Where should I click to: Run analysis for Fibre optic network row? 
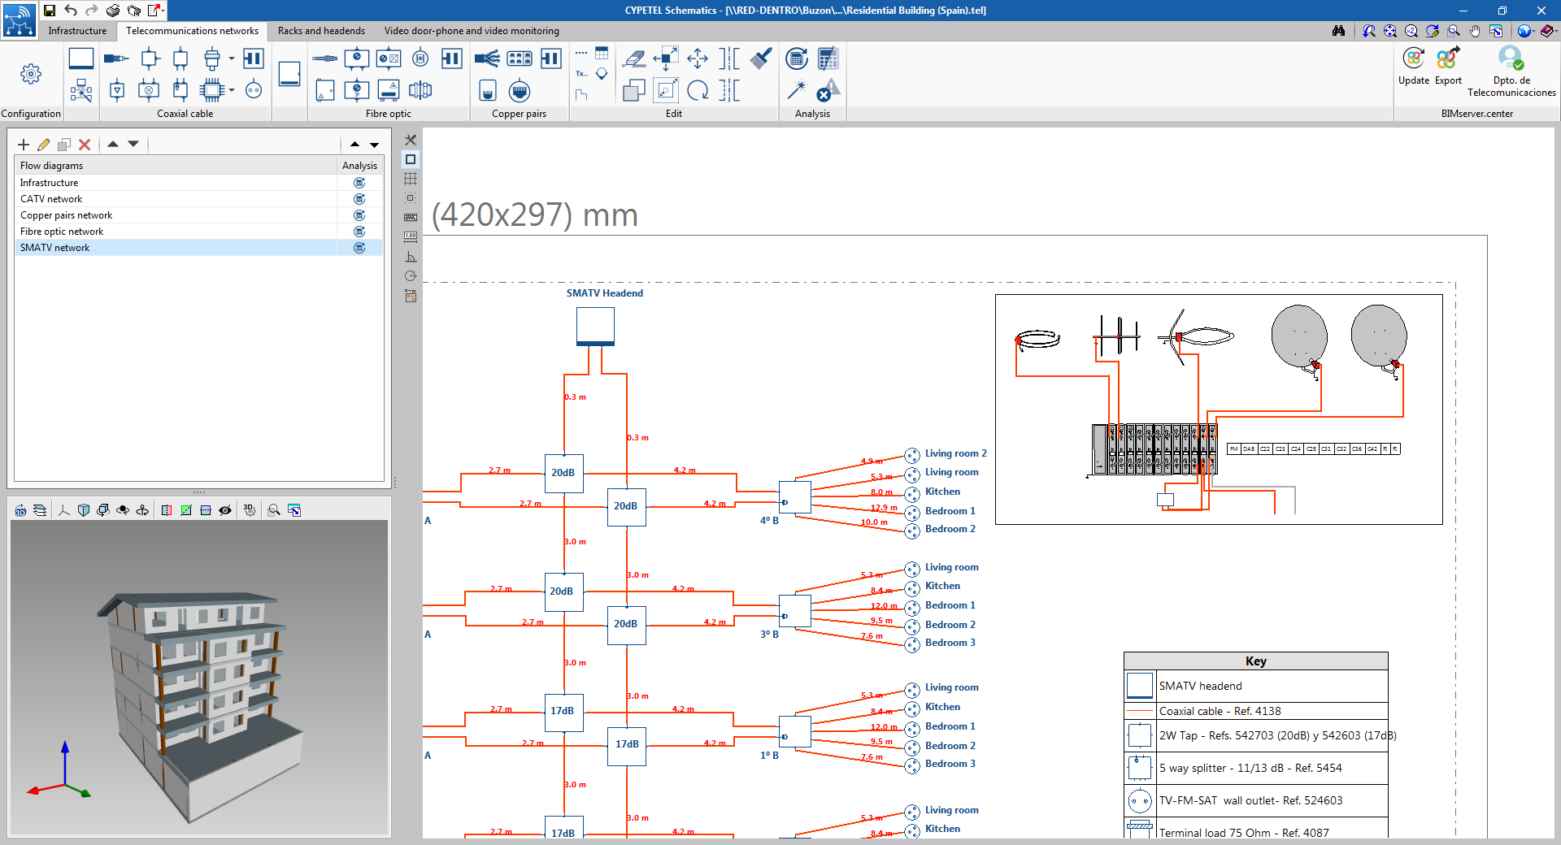(x=359, y=232)
